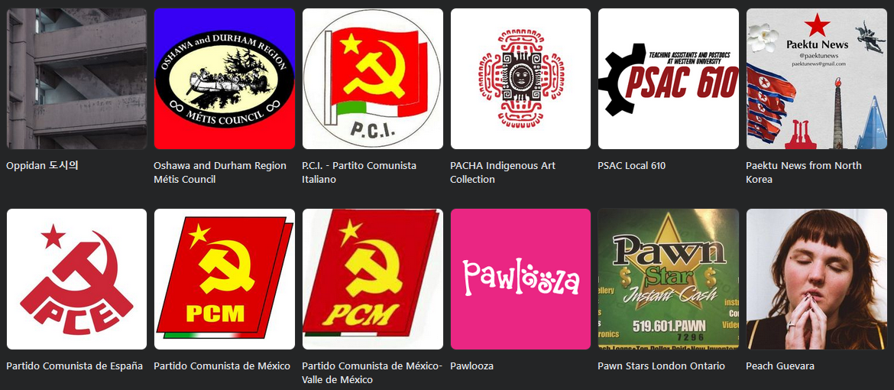Open the Pawn Star Instant Cash image

(x=669, y=279)
